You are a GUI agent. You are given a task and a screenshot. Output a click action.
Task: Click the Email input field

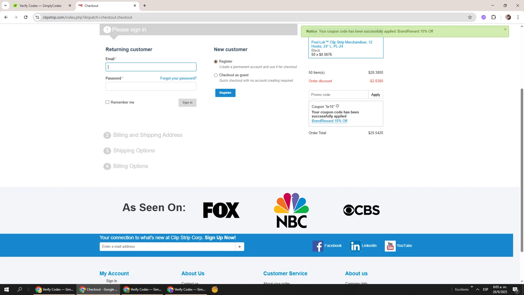(x=151, y=67)
